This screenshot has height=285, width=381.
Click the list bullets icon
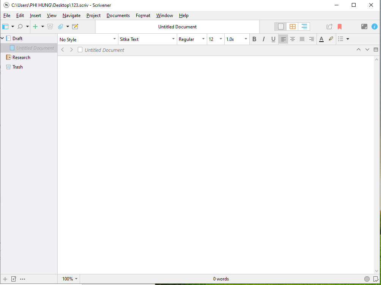click(x=341, y=39)
